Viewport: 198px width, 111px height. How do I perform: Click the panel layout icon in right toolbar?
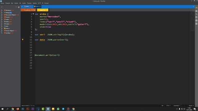pos(196,17)
